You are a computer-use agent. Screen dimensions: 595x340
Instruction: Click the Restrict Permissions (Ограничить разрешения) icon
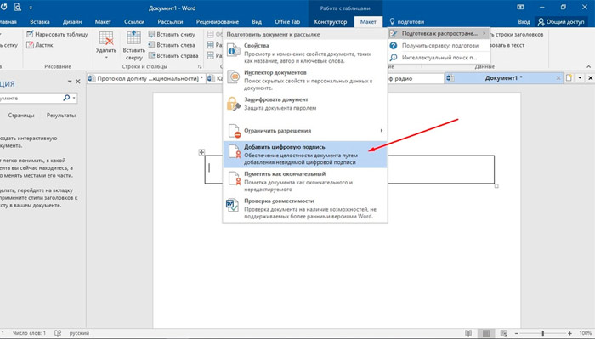pyautogui.click(x=234, y=131)
